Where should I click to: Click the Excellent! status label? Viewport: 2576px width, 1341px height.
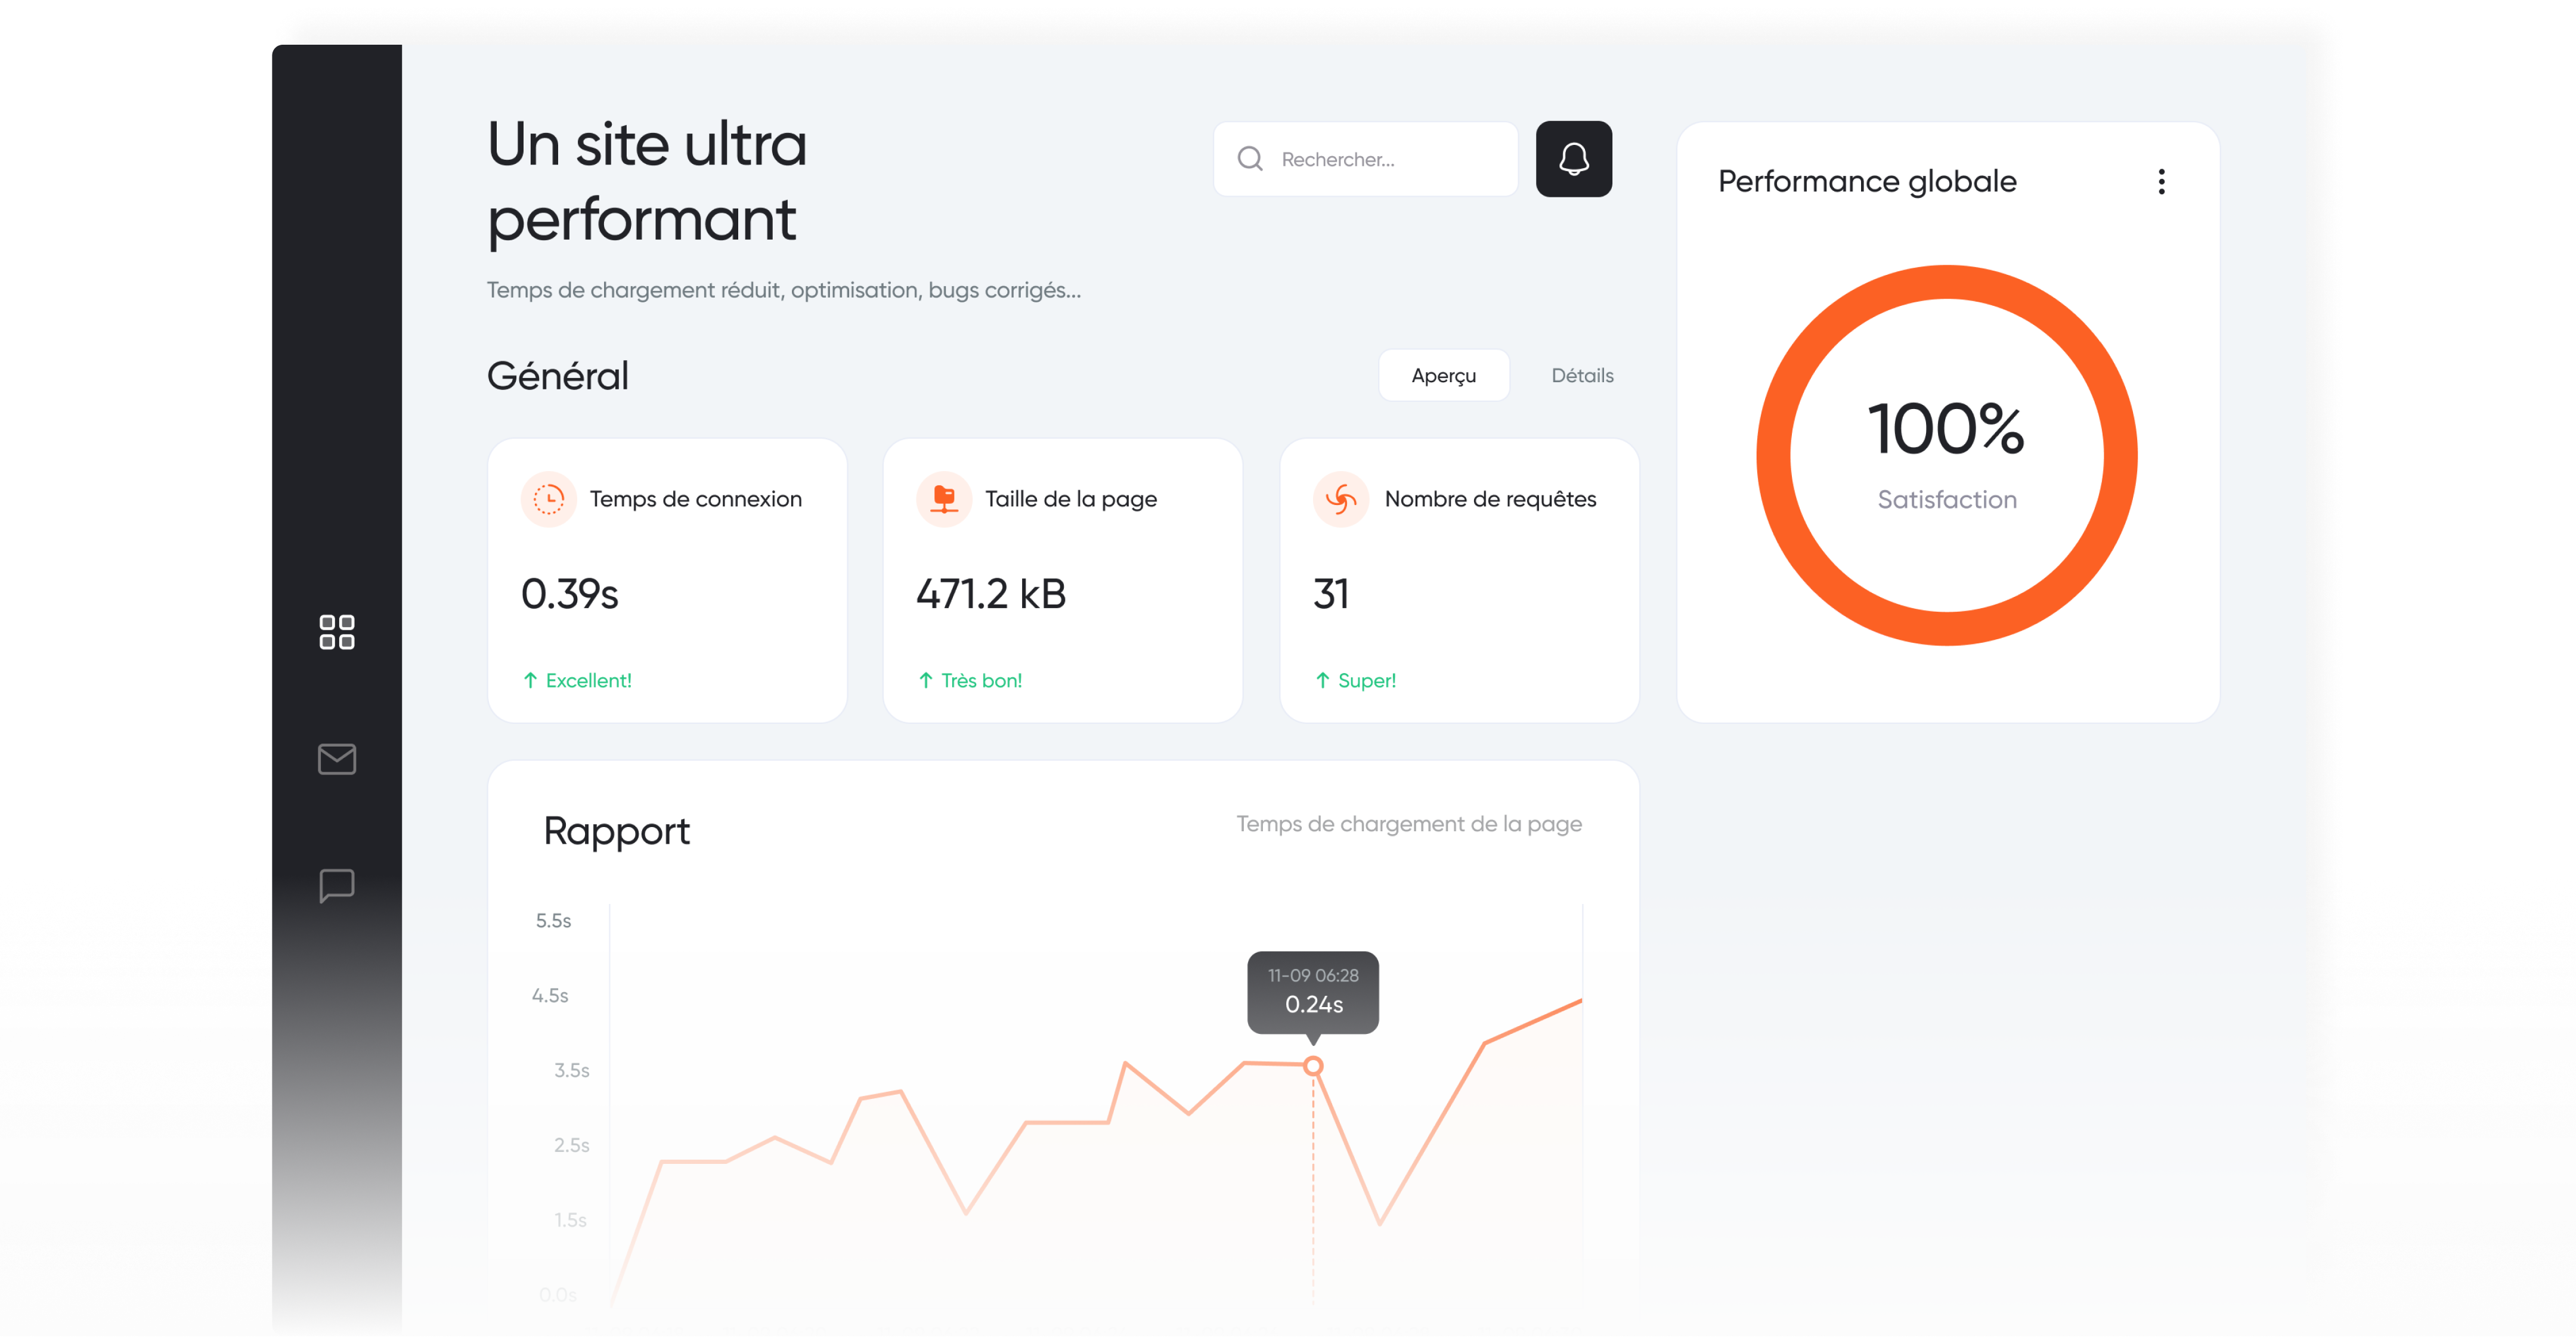[x=588, y=681]
